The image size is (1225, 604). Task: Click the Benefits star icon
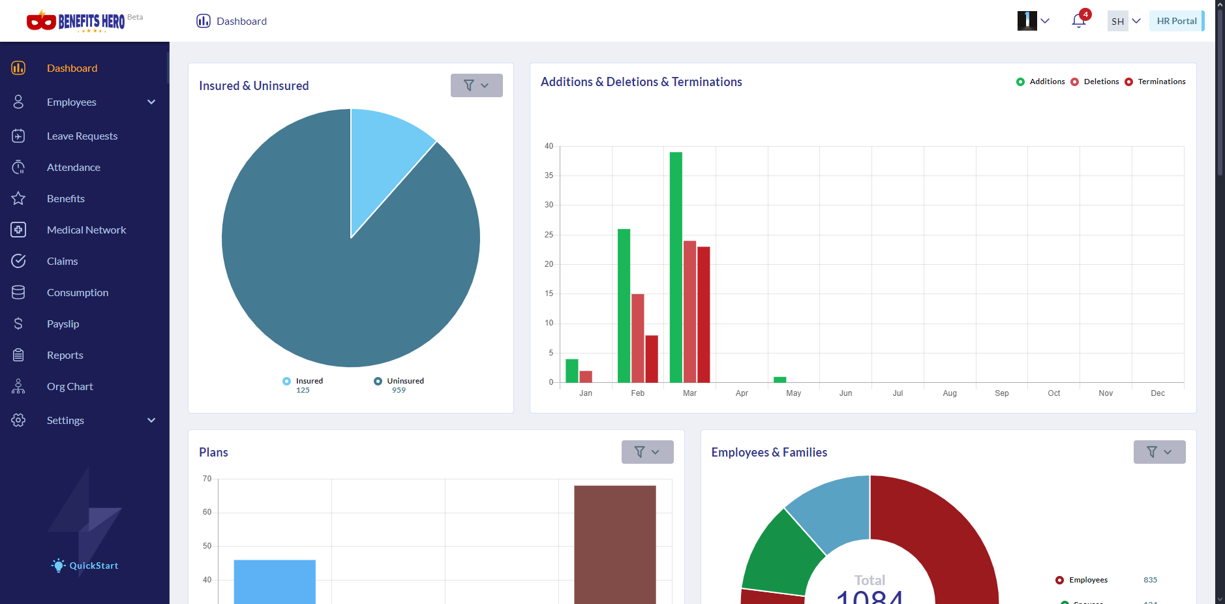tap(18, 198)
